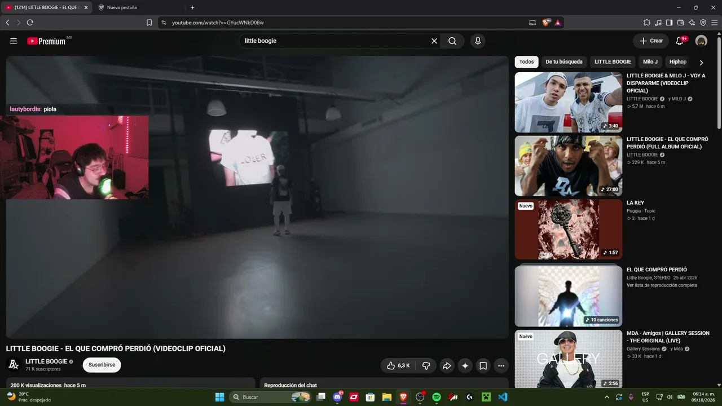Select the LITTLE BOOGIE filter chip
The image size is (722, 406).
613,62
